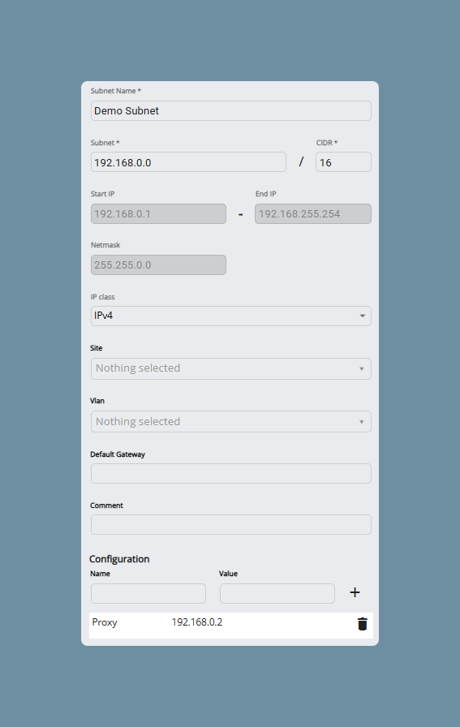460x727 pixels.
Task: Edit the Subnet Name field
Action: click(231, 111)
